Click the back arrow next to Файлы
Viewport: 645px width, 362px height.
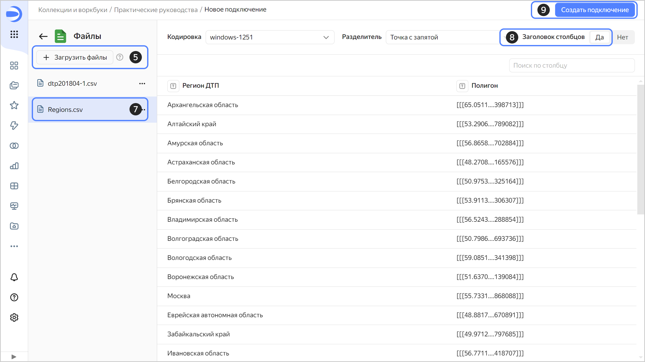click(43, 36)
